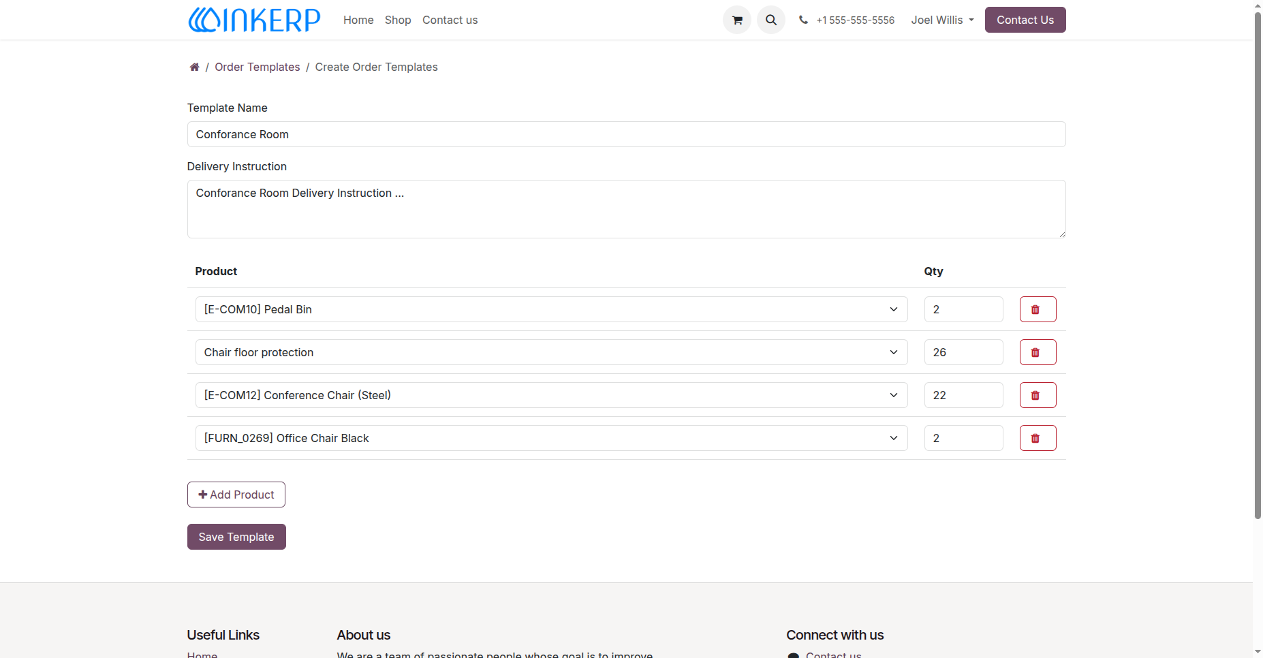Click the phone number +1 555-555-5556

point(855,20)
